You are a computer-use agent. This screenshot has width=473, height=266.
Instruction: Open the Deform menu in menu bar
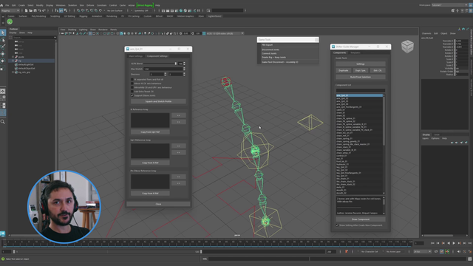click(x=90, y=5)
